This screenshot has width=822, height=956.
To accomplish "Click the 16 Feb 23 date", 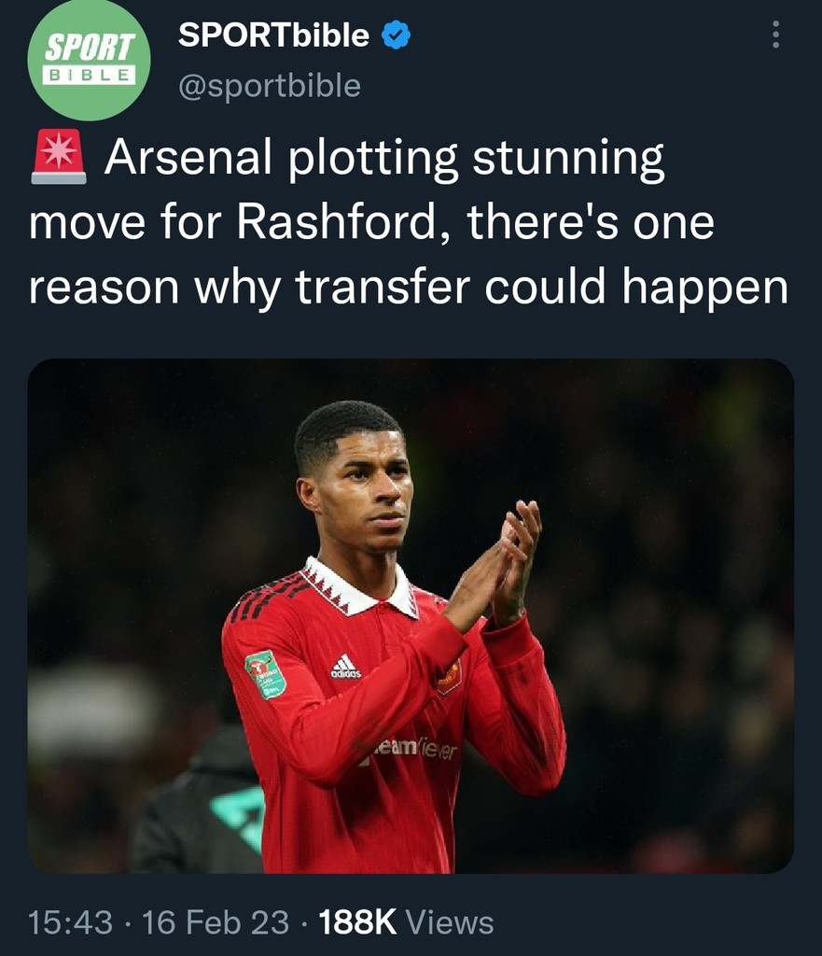I will [216, 922].
